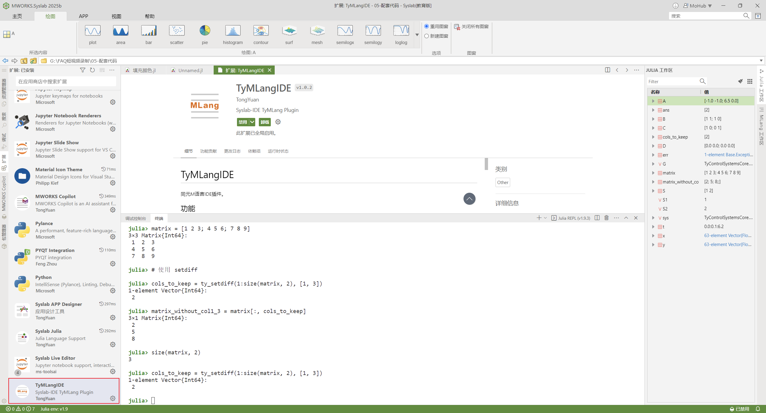The height and width of the screenshot is (413, 766).
Task: Expand the plot gallery dropdown arrow
Action: pyautogui.click(x=417, y=35)
